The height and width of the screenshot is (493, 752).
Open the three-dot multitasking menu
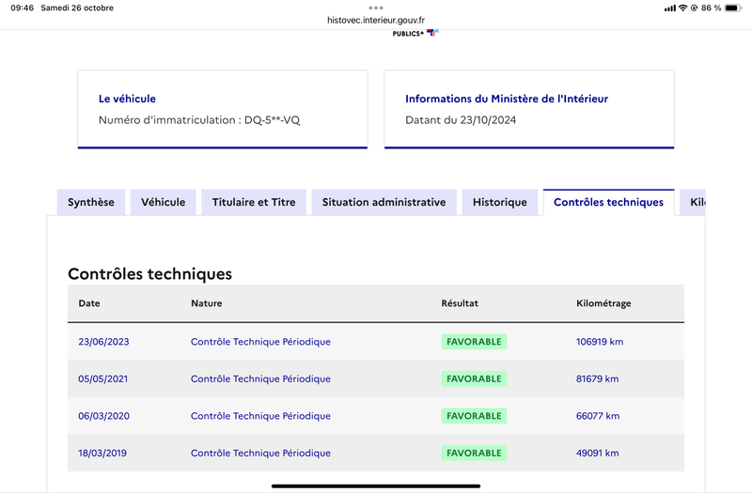pos(375,8)
